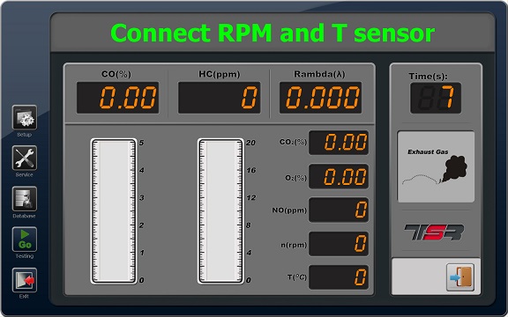Click the Rambda(λ) digital readout

[321, 98]
